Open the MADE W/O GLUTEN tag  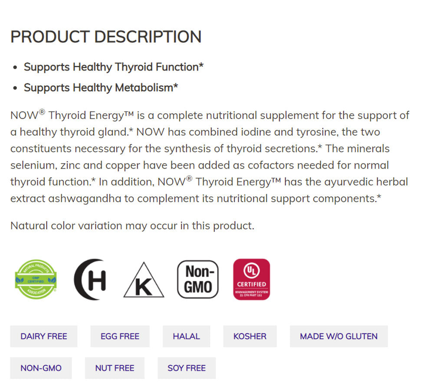pos(339,336)
